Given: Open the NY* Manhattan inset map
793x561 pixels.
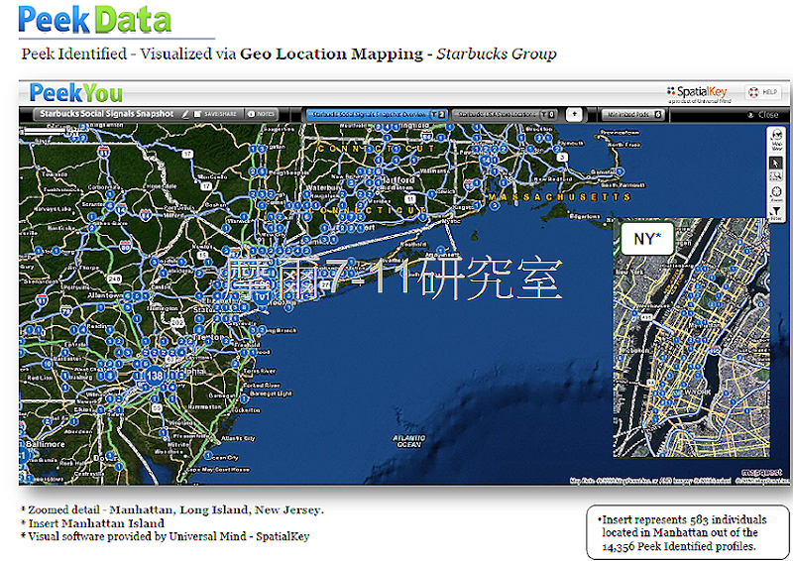Looking at the screenshot, I should [x=691, y=338].
